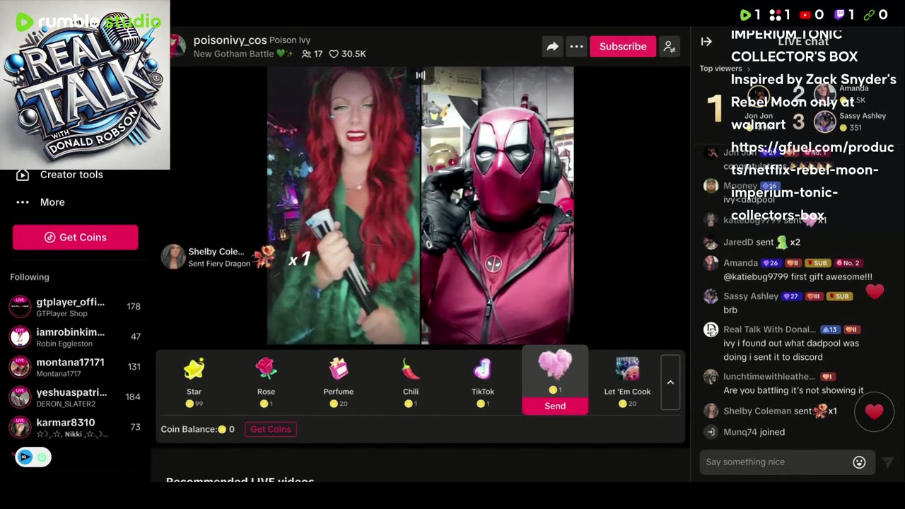The width and height of the screenshot is (905, 509).
Task: Click the Poison Ivy video feed
Action: pos(344,205)
